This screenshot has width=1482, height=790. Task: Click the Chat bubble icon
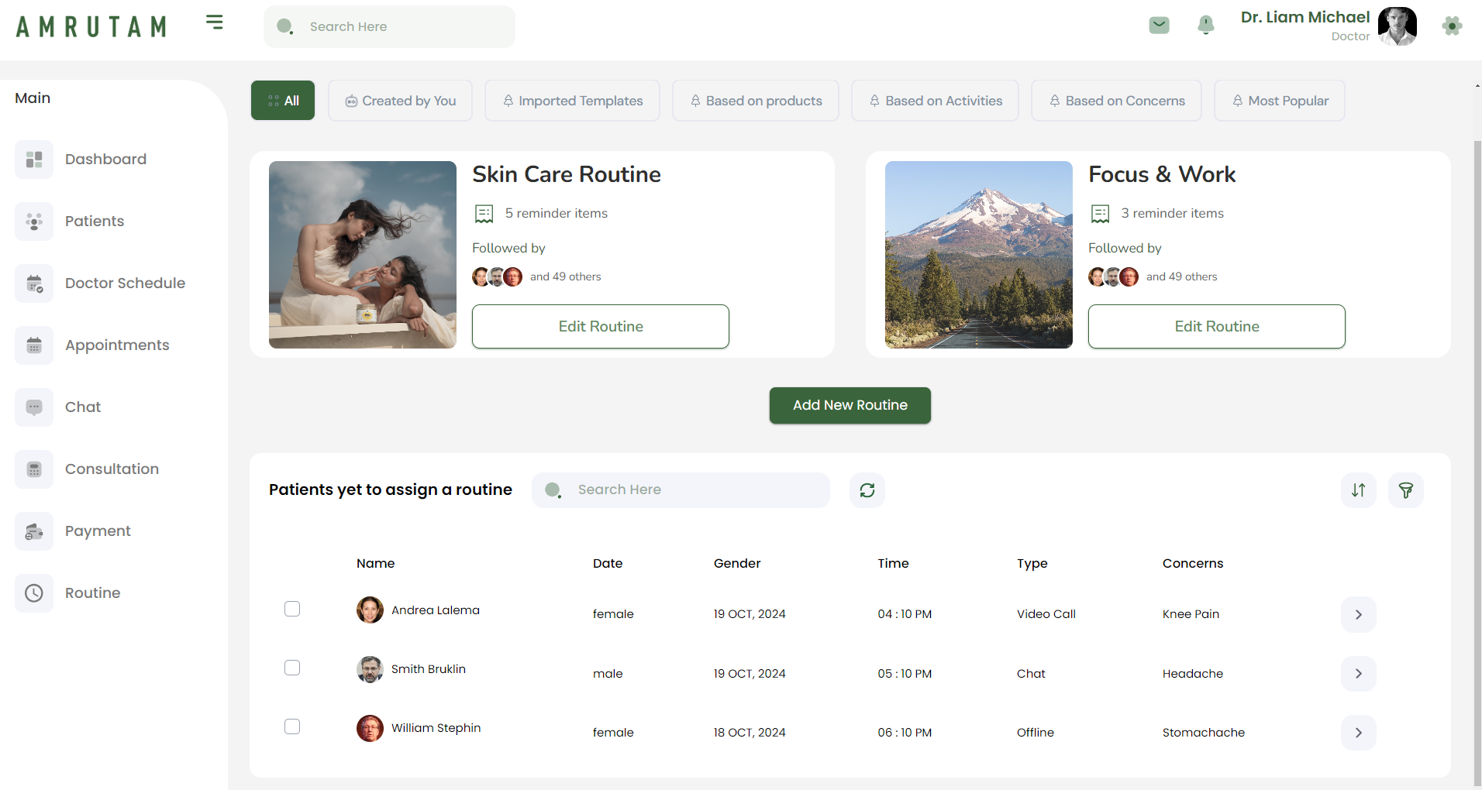pyautogui.click(x=34, y=407)
